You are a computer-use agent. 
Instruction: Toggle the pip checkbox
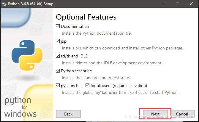58,41
